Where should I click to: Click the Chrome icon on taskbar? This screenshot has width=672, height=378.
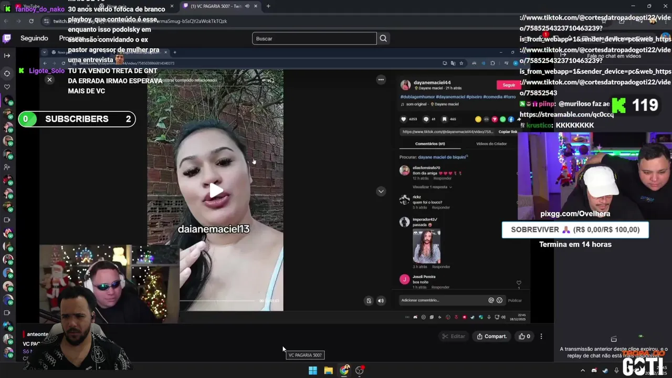coord(344,371)
